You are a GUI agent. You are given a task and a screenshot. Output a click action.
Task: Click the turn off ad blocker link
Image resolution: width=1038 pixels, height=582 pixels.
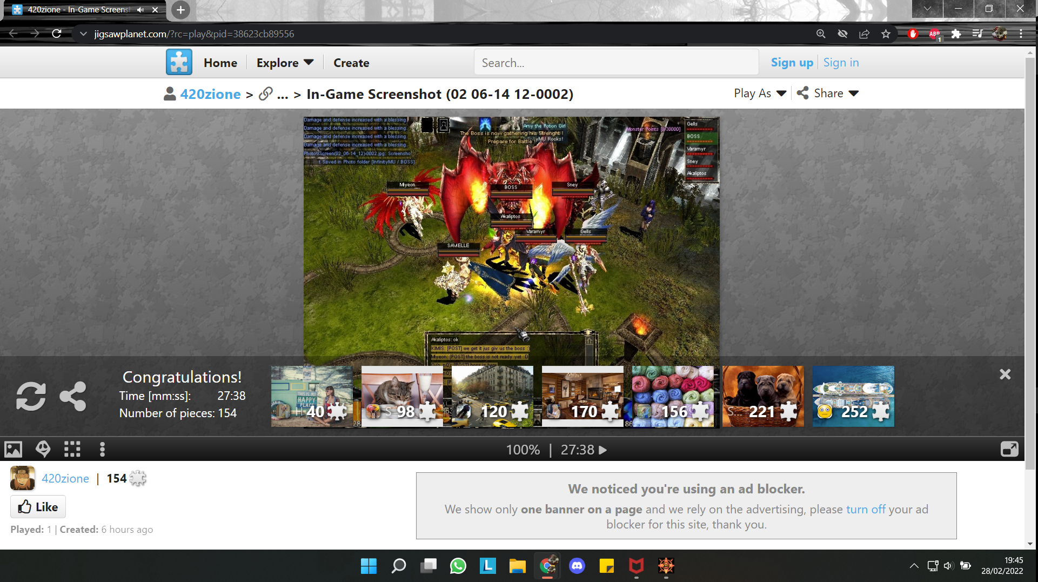pos(866,509)
